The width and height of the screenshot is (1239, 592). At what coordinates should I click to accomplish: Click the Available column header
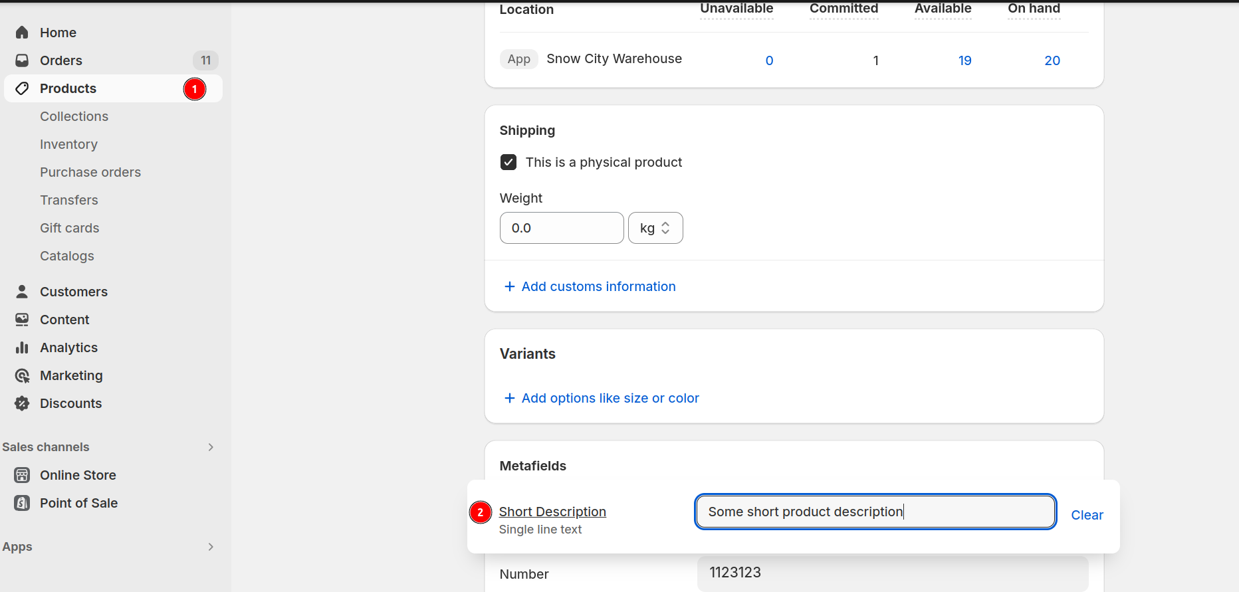coord(943,9)
